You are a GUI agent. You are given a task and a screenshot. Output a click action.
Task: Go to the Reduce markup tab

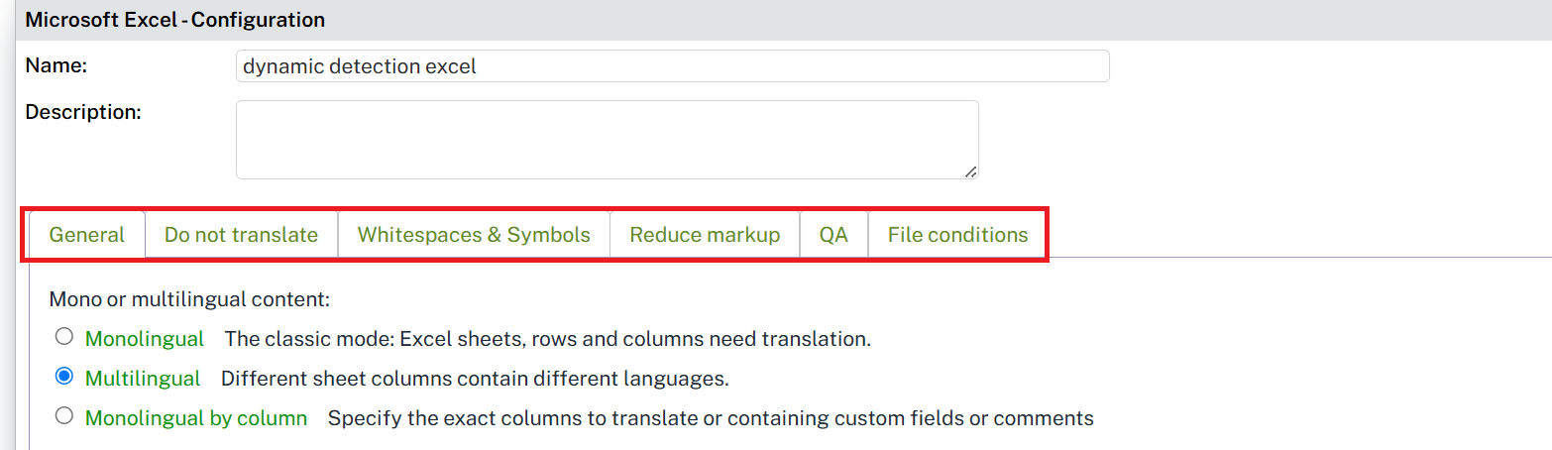click(x=705, y=235)
